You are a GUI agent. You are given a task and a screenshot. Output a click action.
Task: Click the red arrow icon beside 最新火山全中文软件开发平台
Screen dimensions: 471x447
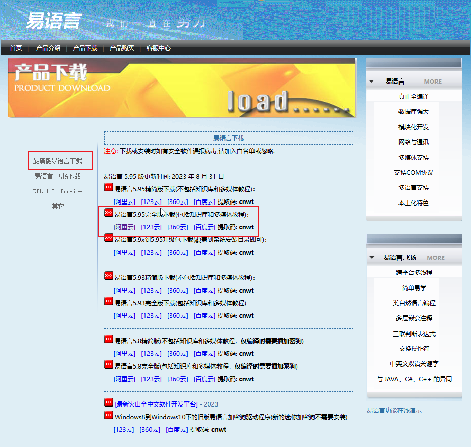[108, 402]
